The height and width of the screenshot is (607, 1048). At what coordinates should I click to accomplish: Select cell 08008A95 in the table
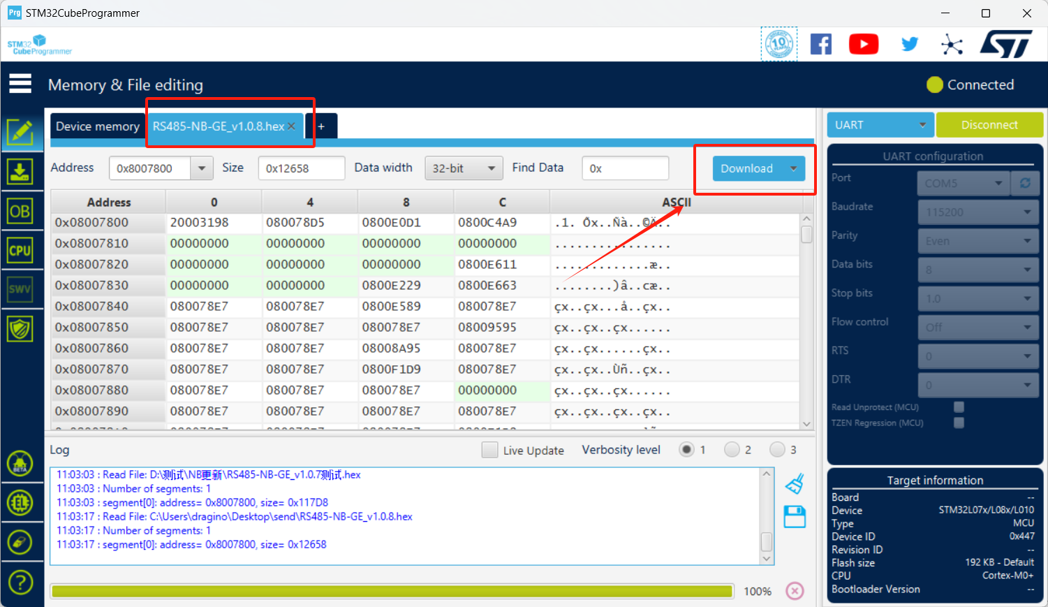(x=406, y=349)
